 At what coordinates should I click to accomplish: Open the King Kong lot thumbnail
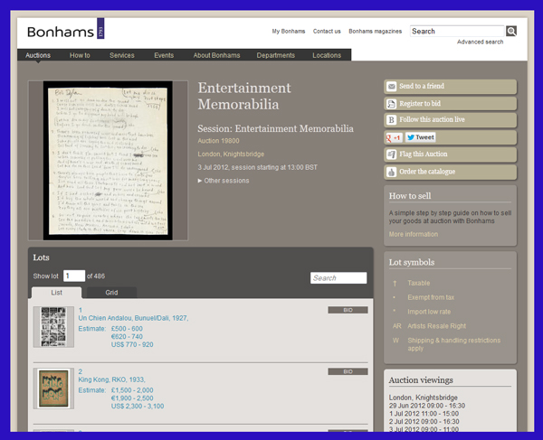(53, 389)
